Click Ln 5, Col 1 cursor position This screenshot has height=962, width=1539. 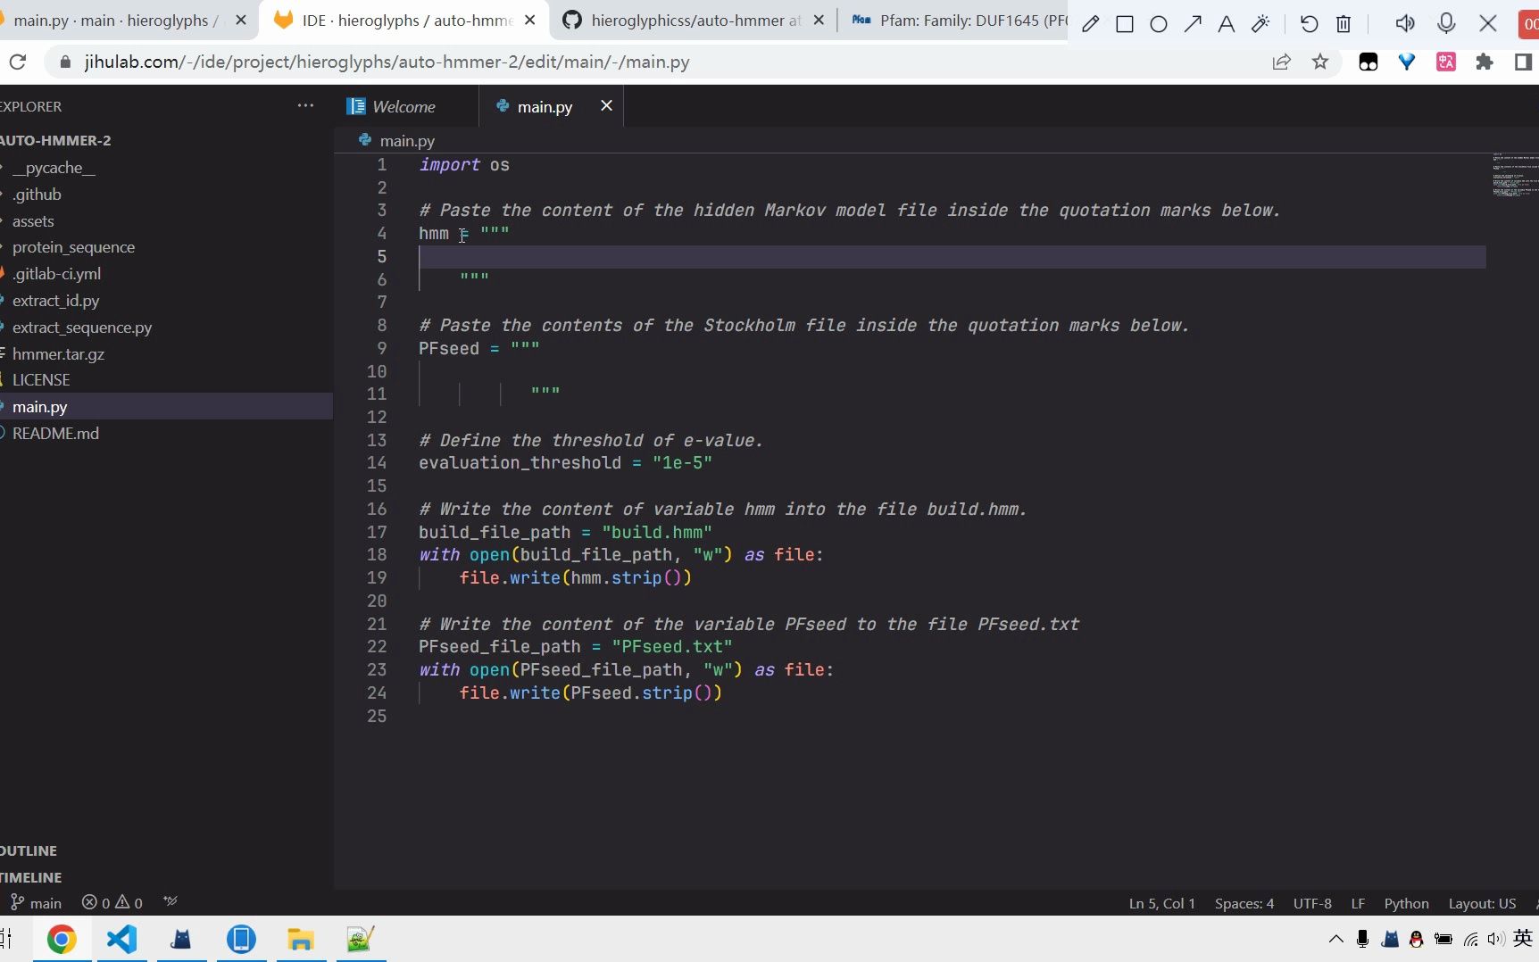point(1161,903)
